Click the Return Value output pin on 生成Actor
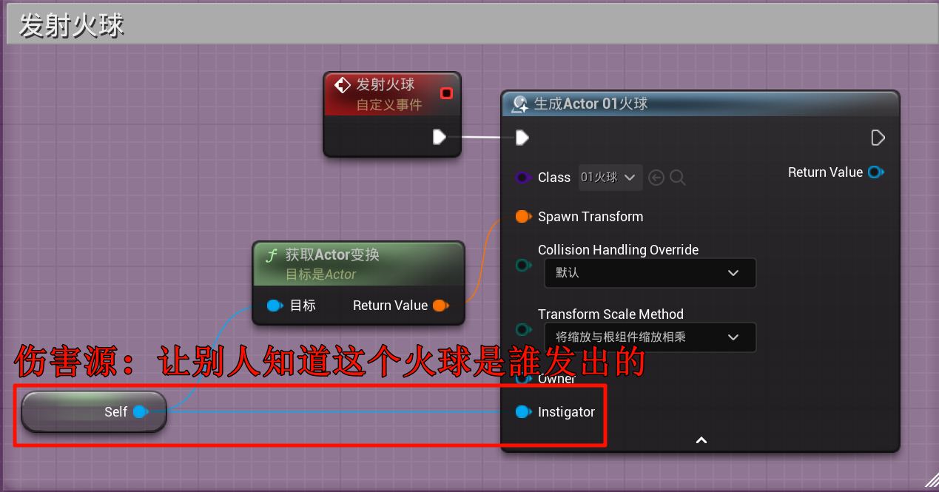939x492 pixels. click(x=876, y=172)
